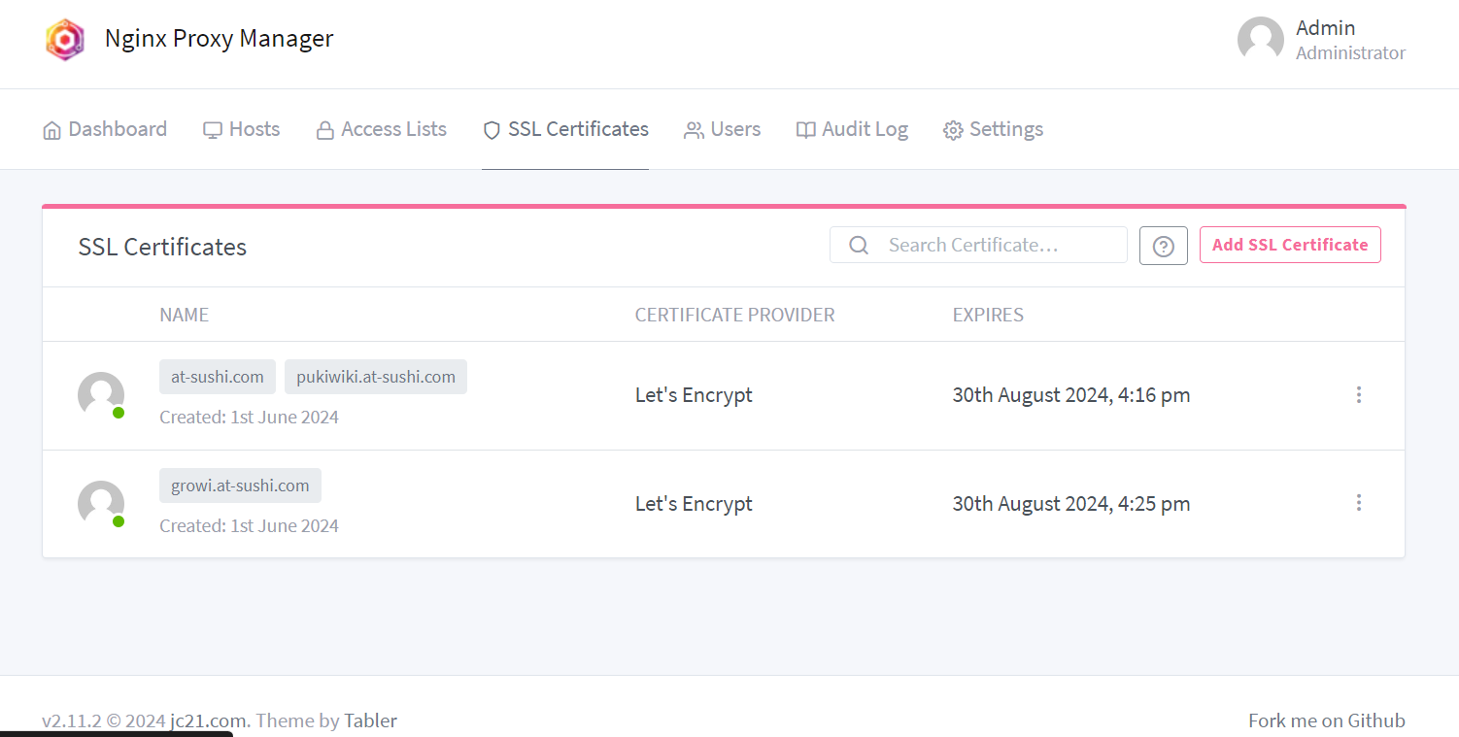Select the SSL Certificates tab

point(565,129)
